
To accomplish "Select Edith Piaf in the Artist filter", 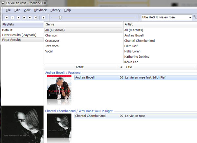I will [x=160, y=46].
